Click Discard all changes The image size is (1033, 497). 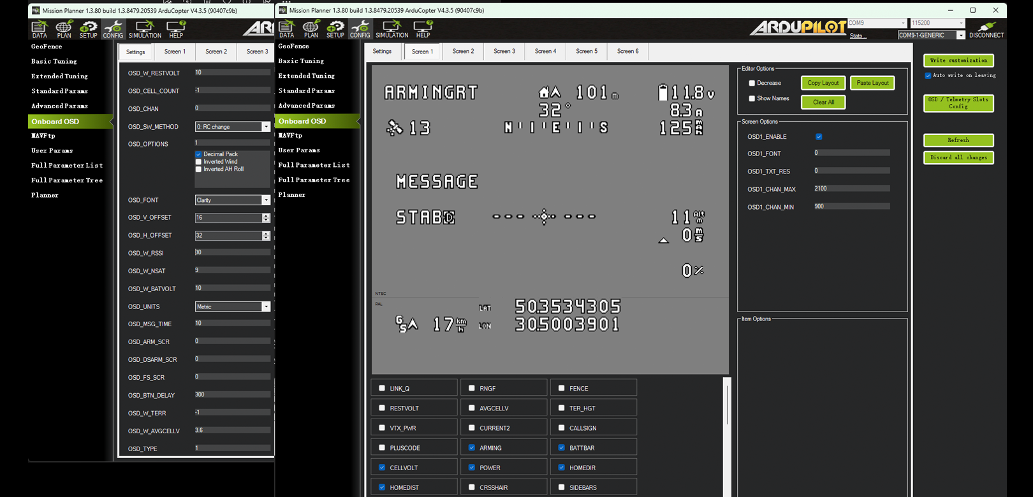(958, 157)
